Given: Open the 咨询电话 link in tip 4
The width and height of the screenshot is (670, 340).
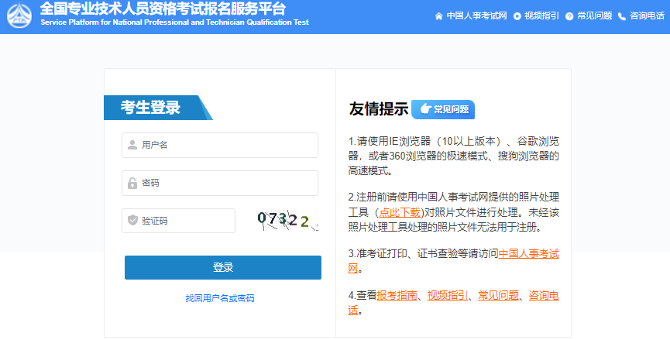Looking at the screenshot, I should (545, 295).
